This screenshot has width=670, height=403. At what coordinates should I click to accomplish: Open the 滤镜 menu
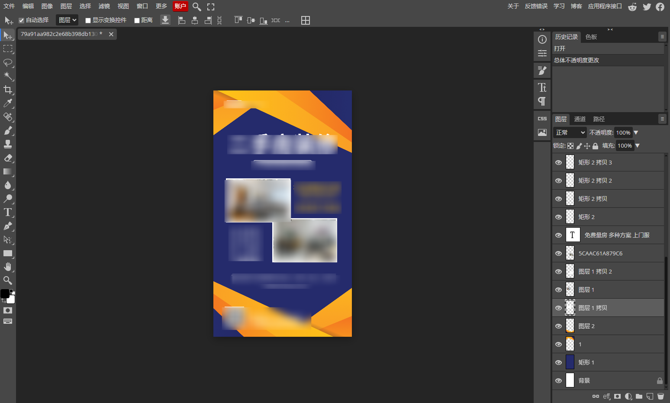point(104,6)
